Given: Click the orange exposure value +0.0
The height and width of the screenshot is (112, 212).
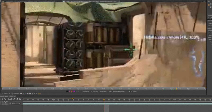Looking at the screenshot, I should (39, 94).
